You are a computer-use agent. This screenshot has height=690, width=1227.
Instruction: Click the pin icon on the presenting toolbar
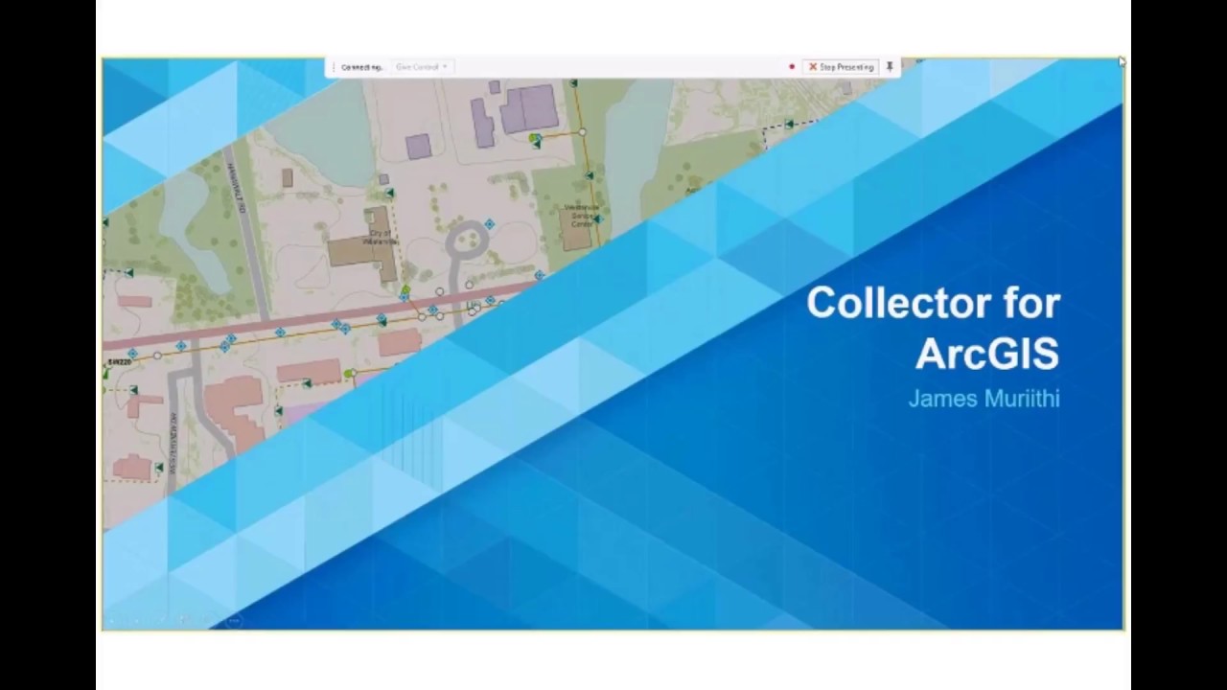(x=890, y=67)
